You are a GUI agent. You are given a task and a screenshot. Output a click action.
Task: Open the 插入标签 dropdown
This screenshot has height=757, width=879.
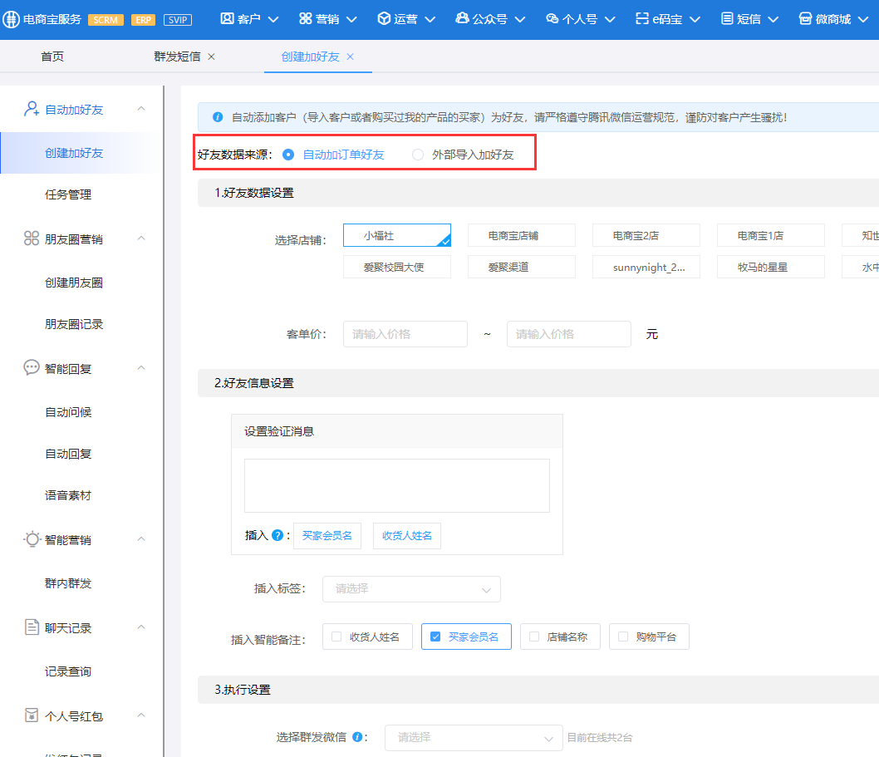point(411,589)
